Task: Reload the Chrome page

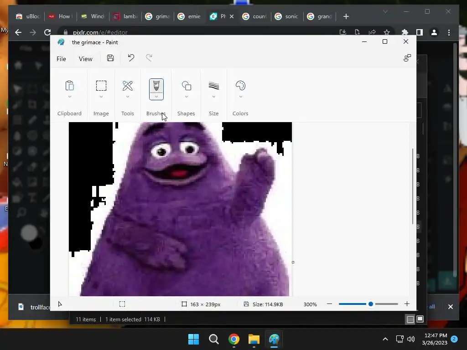Action: [x=47, y=32]
